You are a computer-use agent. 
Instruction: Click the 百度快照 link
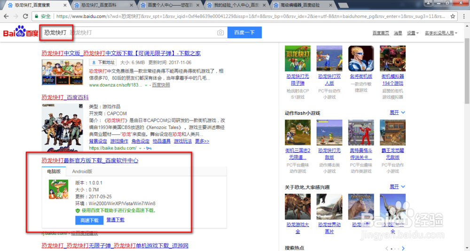click(x=161, y=85)
